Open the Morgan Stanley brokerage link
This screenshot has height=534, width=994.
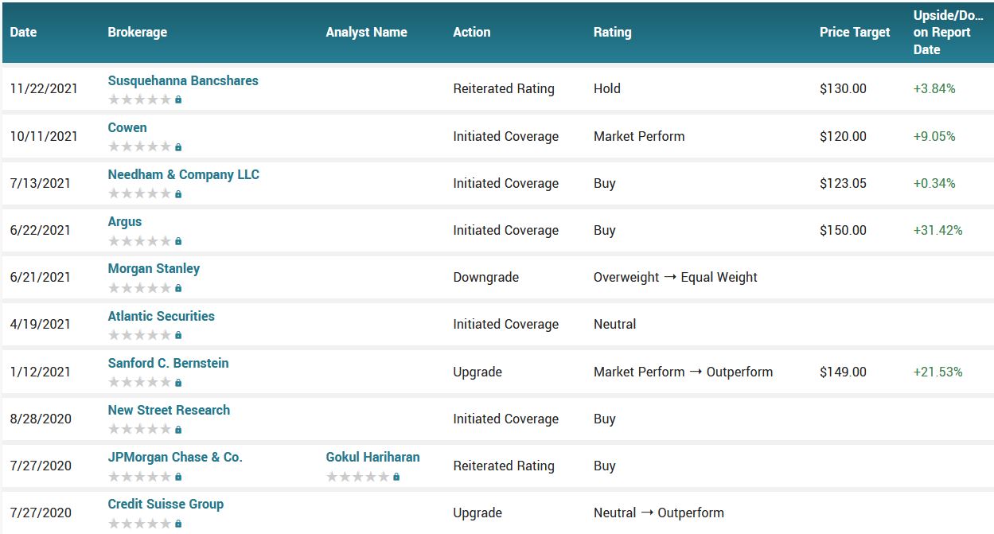tap(154, 268)
